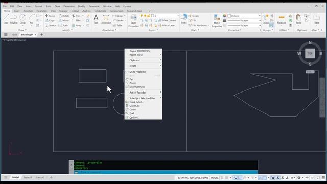Viewport: 327px width, 184px height.
Task: Click the Match Layer button
Action: click(167, 25)
